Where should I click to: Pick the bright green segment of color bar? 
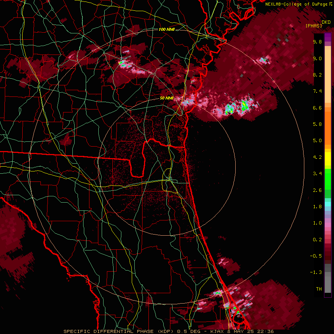point(328,179)
